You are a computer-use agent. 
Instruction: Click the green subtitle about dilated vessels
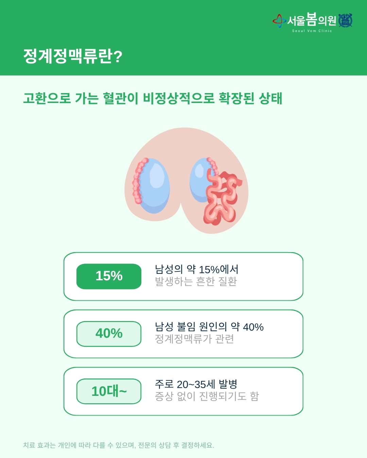153,98
